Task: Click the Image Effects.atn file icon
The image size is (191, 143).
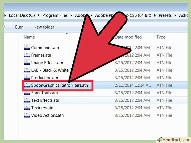Action: 27,62
